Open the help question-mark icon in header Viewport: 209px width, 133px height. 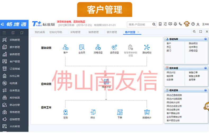tap(193, 24)
